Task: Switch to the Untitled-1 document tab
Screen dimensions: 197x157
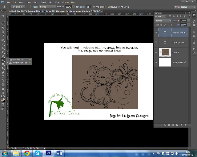Action: pos(54,11)
